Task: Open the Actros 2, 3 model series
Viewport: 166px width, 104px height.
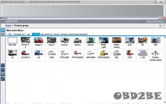Action: pyautogui.click(x=25, y=43)
